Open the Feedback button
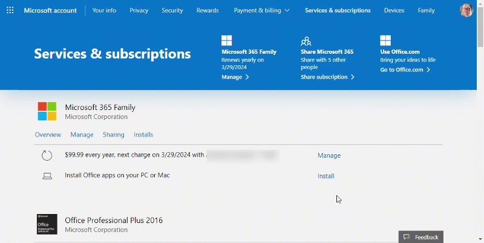 pos(421,237)
